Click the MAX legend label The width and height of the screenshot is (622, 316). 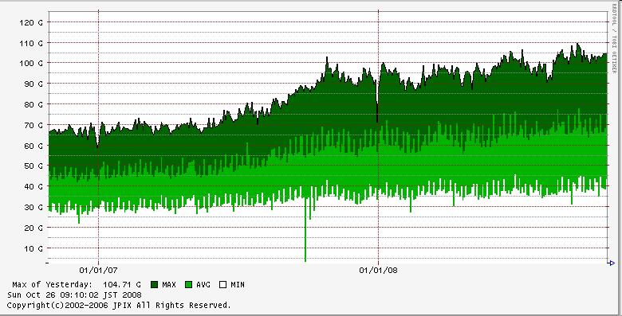tap(169, 284)
